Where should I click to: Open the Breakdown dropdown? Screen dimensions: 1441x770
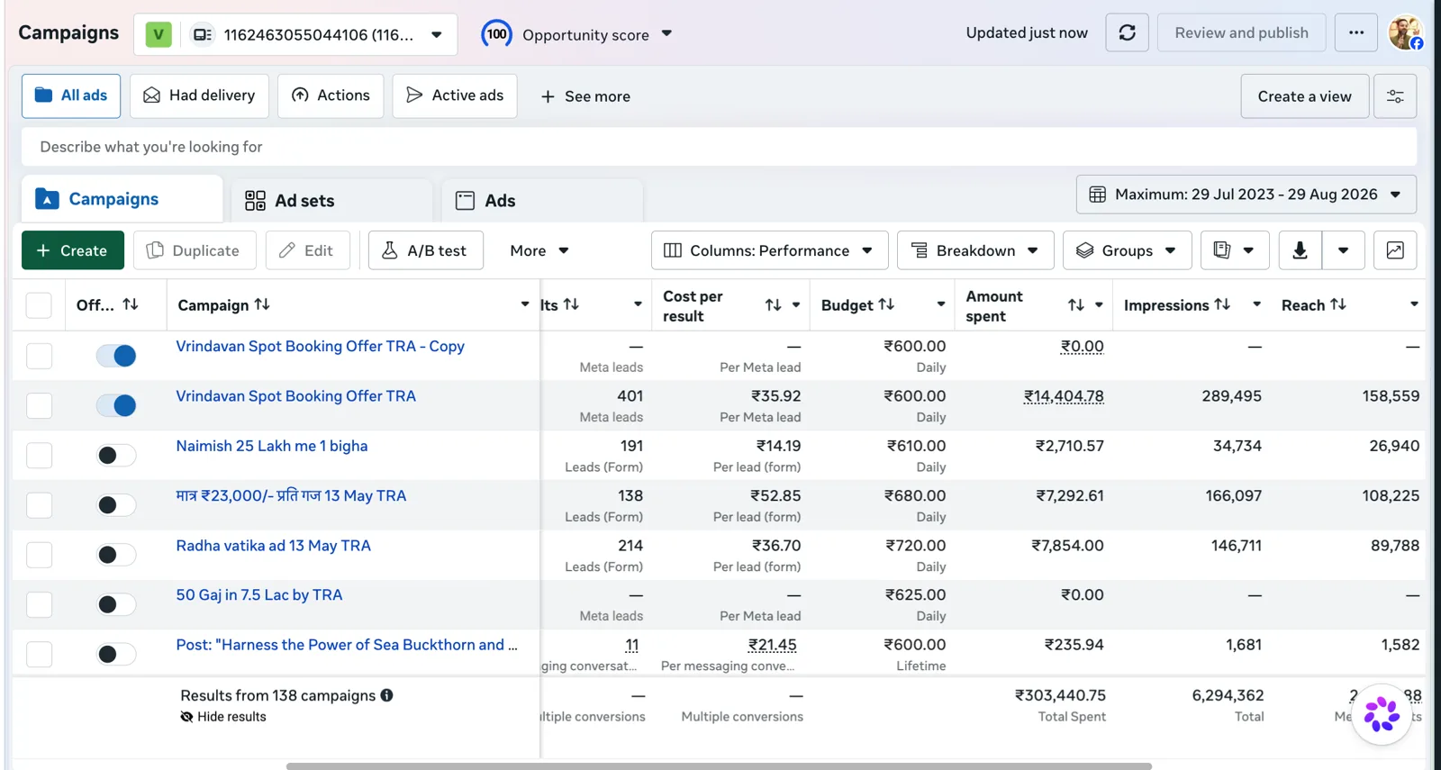pos(975,250)
